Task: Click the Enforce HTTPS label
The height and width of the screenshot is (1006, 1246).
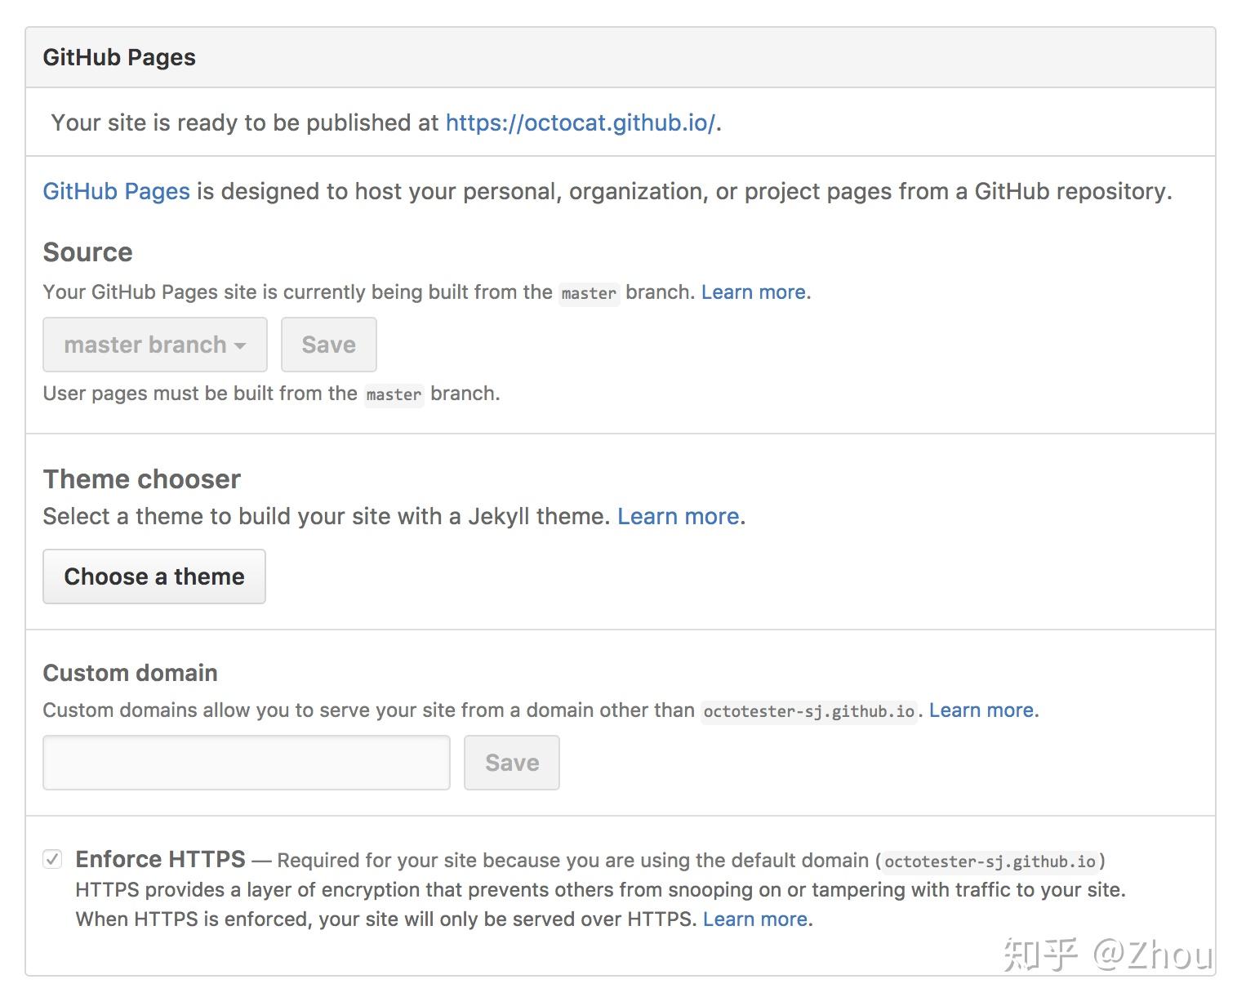Action: (159, 859)
